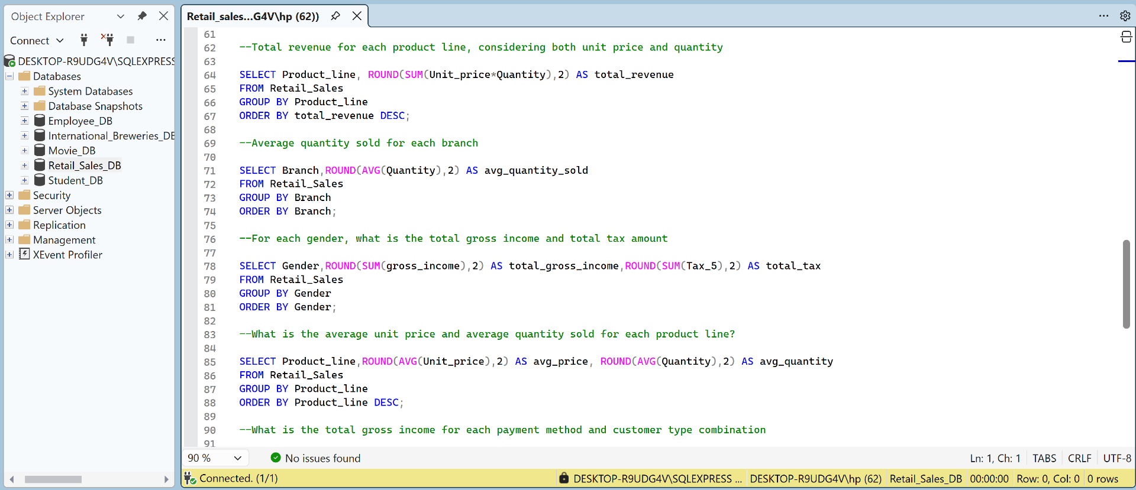
Task: Expand the Employee_DB database node
Action: (25, 121)
